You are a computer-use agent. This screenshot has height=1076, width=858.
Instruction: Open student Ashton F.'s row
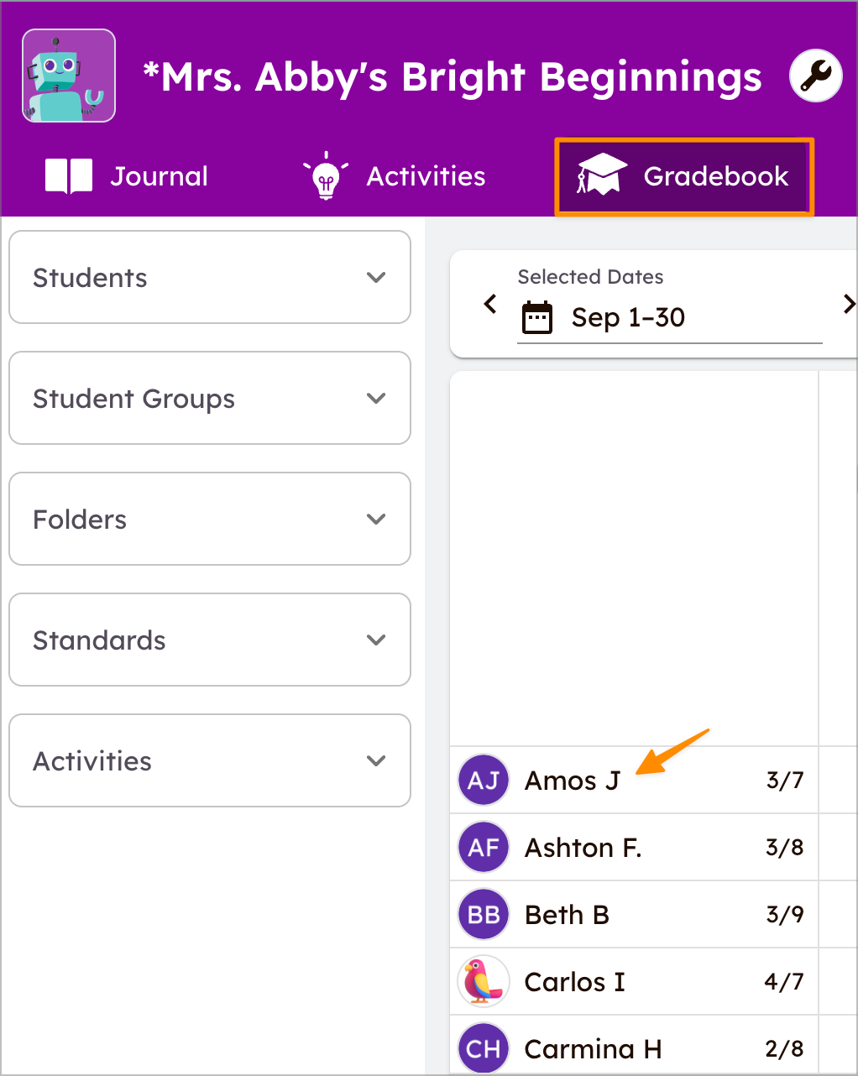(x=634, y=848)
